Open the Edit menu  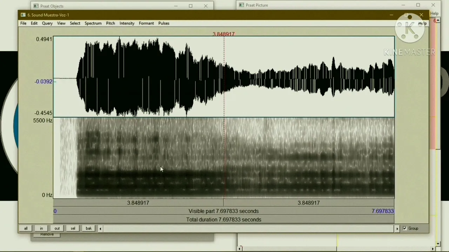[34, 23]
